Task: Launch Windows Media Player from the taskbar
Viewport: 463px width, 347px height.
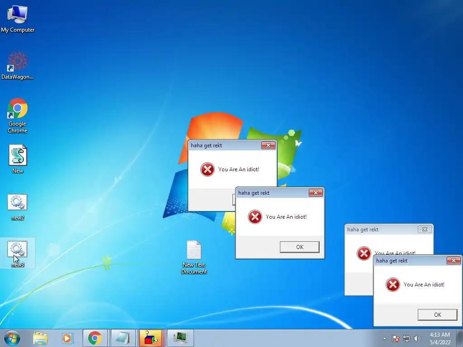Action: (x=67, y=338)
